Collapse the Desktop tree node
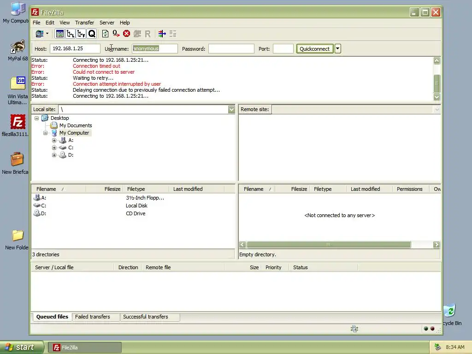472x354 pixels. point(36,118)
